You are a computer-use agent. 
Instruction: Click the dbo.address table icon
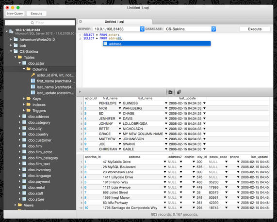pyautogui.click(x=24, y=116)
